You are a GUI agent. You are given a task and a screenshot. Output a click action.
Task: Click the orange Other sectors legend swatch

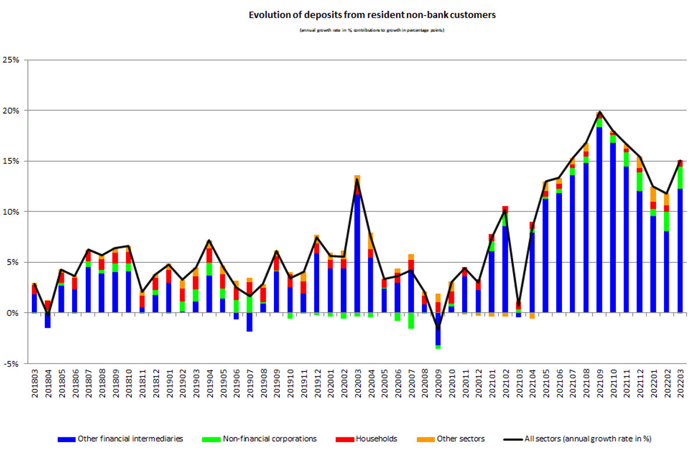click(425, 439)
